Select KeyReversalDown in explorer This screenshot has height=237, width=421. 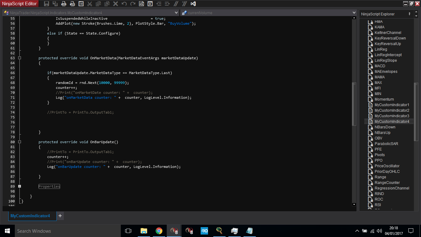tap(390, 38)
